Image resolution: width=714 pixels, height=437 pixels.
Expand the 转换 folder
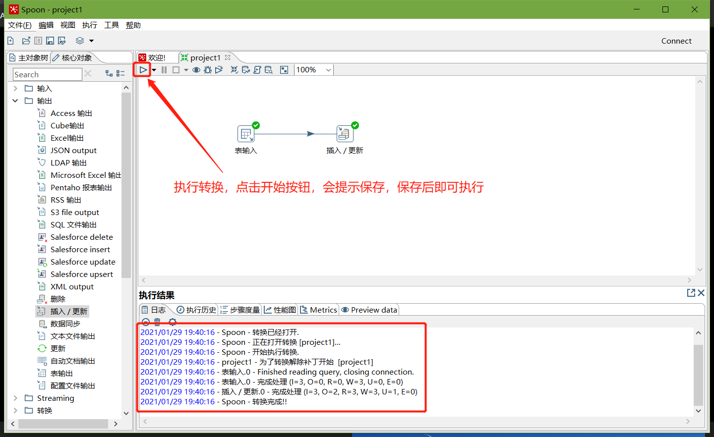[15, 410]
